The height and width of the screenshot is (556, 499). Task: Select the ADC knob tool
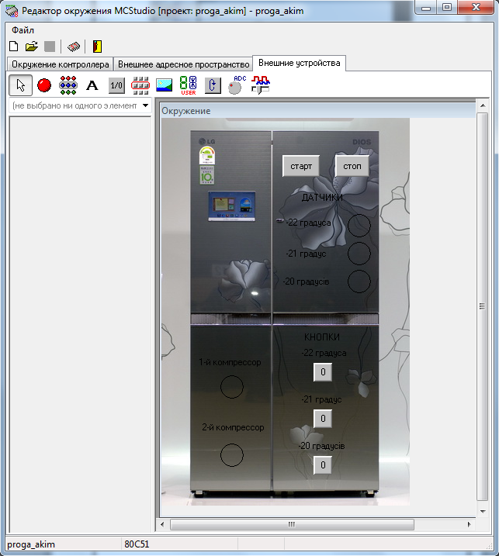click(x=237, y=85)
